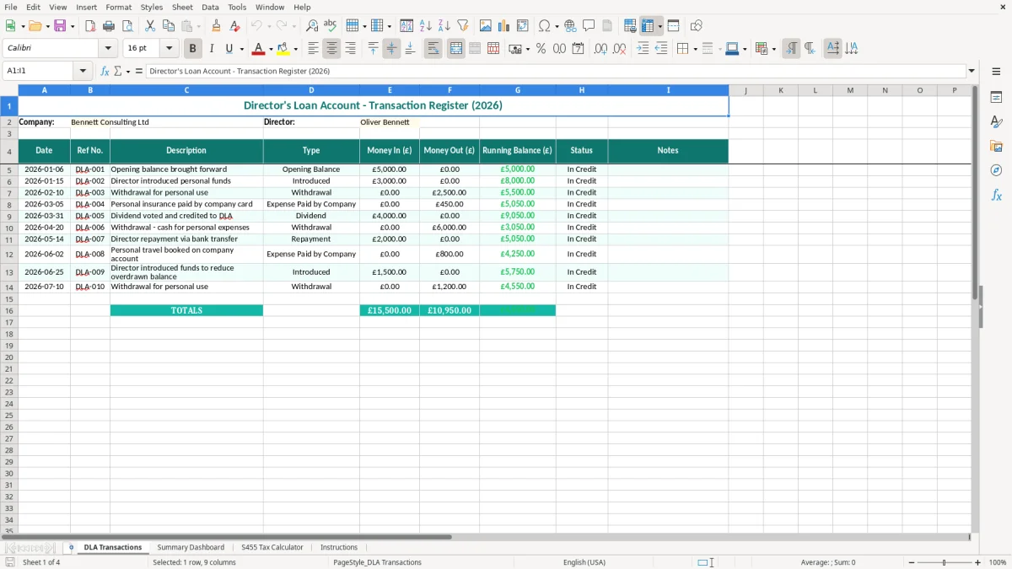Open the font name dropdown
Screen dimensions: 1012x569
108,49
